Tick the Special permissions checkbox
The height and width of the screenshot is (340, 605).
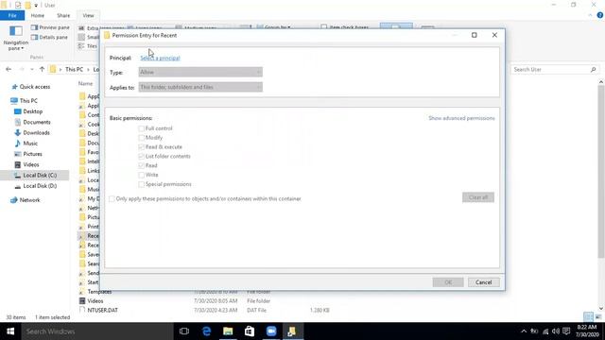[x=141, y=184]
